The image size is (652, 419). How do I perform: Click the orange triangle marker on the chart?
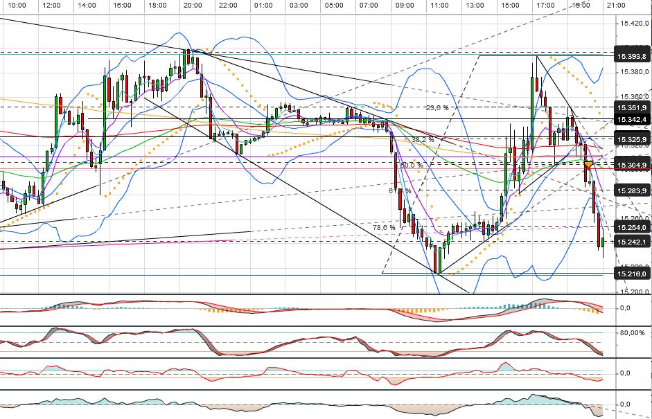(588, 165)
